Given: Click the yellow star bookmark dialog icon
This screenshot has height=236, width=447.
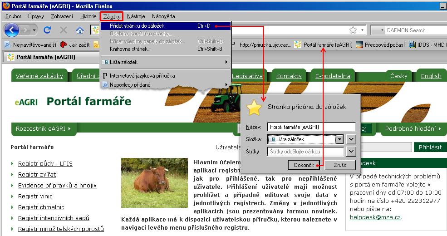Looking at the screenshot, I should [x=254, y=108].
